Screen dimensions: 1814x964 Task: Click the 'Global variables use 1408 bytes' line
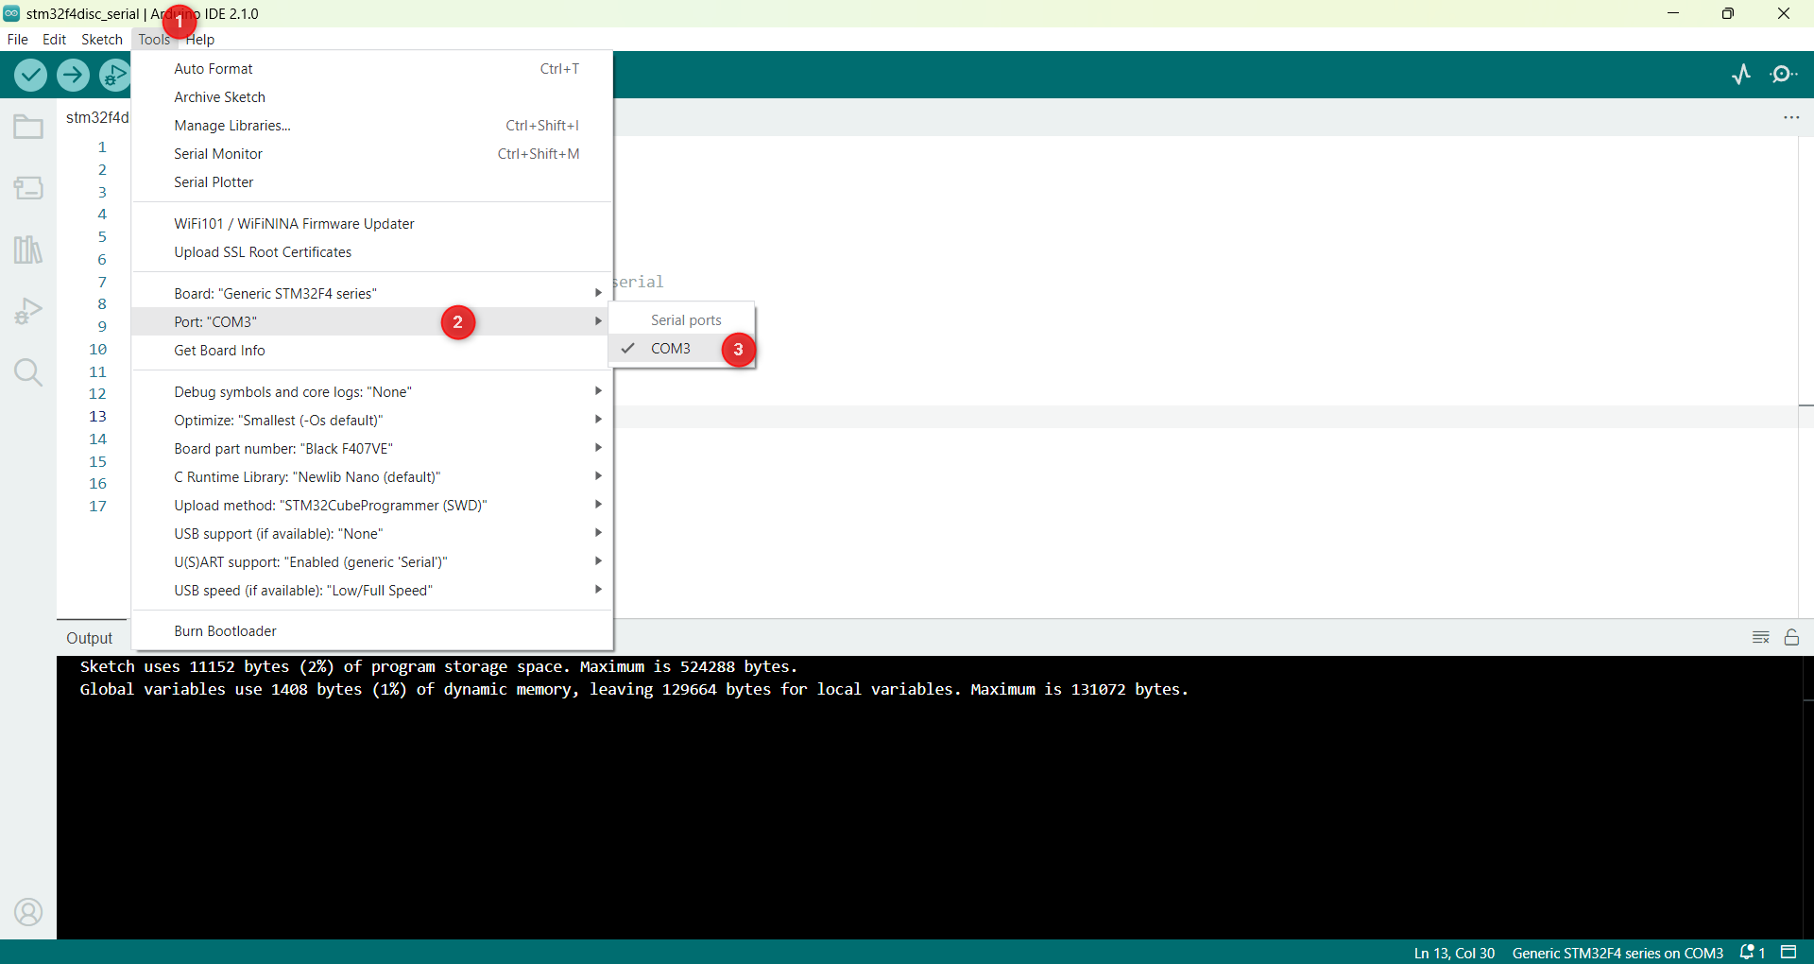(634, 689)
